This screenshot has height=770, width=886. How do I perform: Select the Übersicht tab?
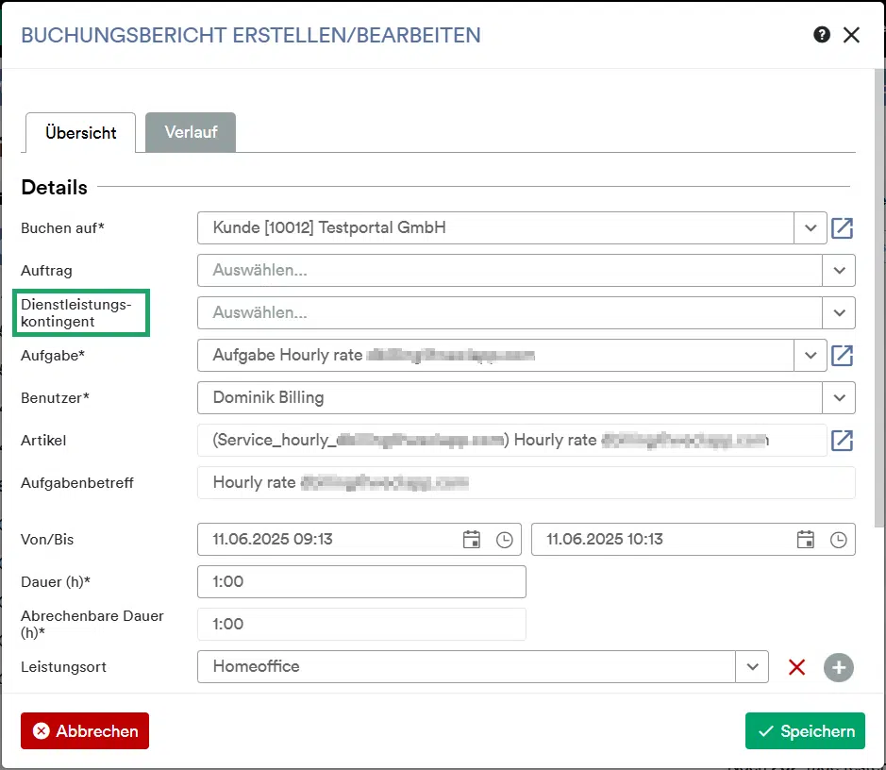tap(81, 133)
